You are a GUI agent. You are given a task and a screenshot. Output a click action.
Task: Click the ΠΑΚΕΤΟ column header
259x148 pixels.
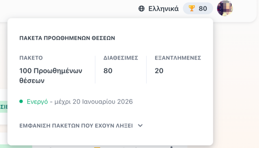click(31, 58)
